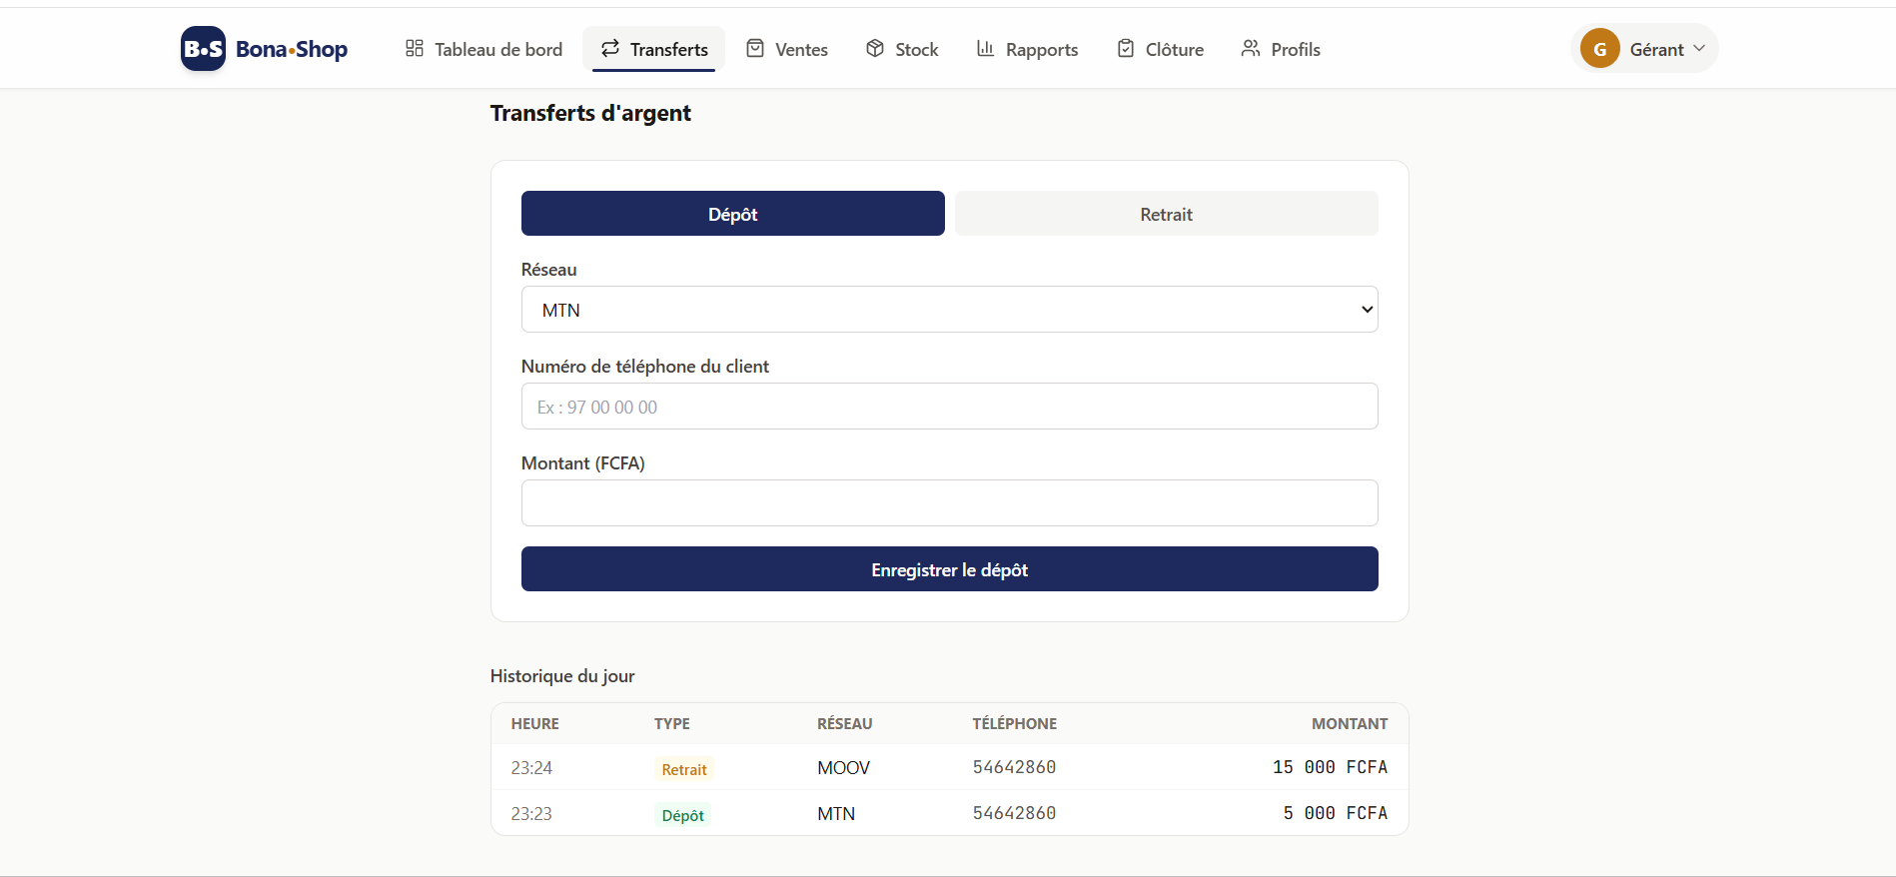Click the MTN cell in history table
This screenshot has height=877, width=1896.
tap(836, 814)
